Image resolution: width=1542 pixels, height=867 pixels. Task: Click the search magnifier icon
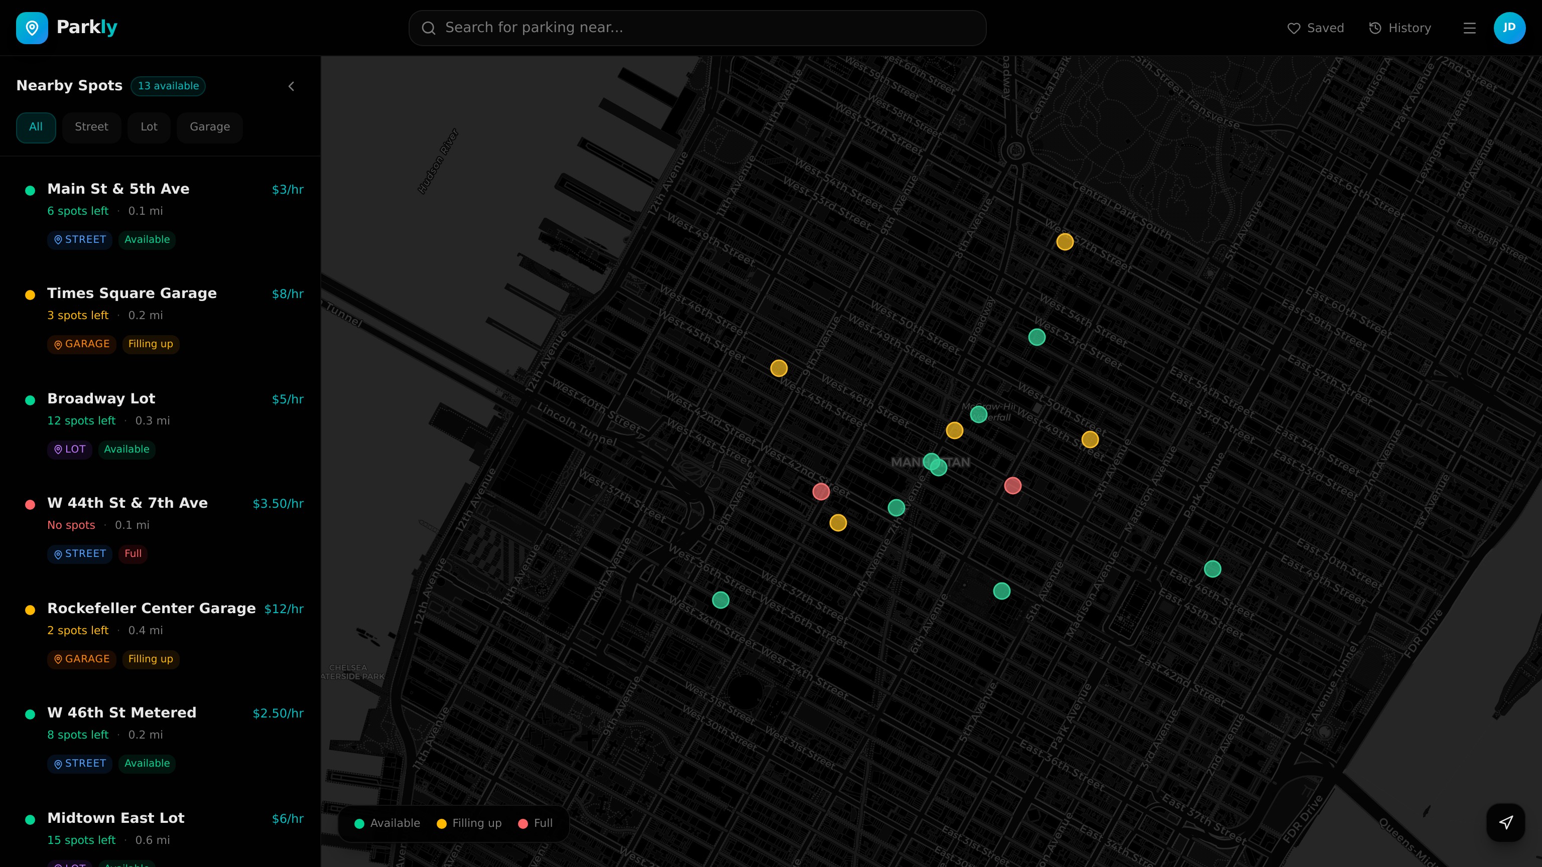tap(428, 28)
